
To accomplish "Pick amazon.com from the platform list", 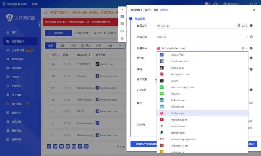I will tap(202, 126).
